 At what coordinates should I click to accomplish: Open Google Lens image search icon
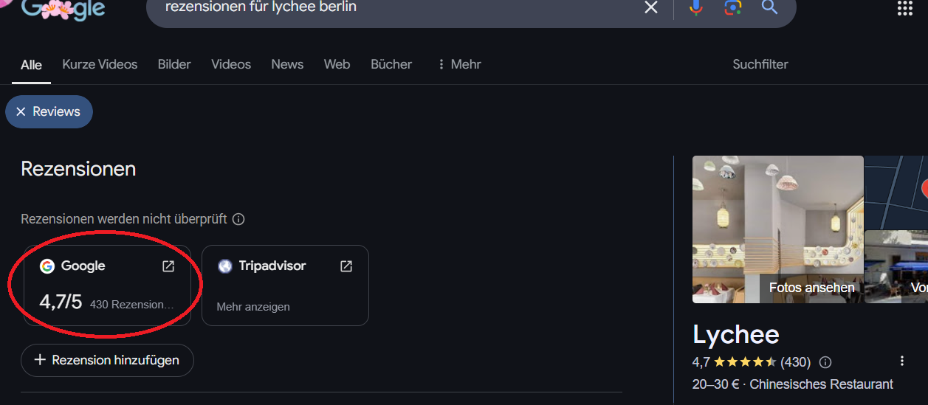coord(732,7)
